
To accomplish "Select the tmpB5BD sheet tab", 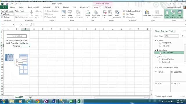I will tap(19, 97).
